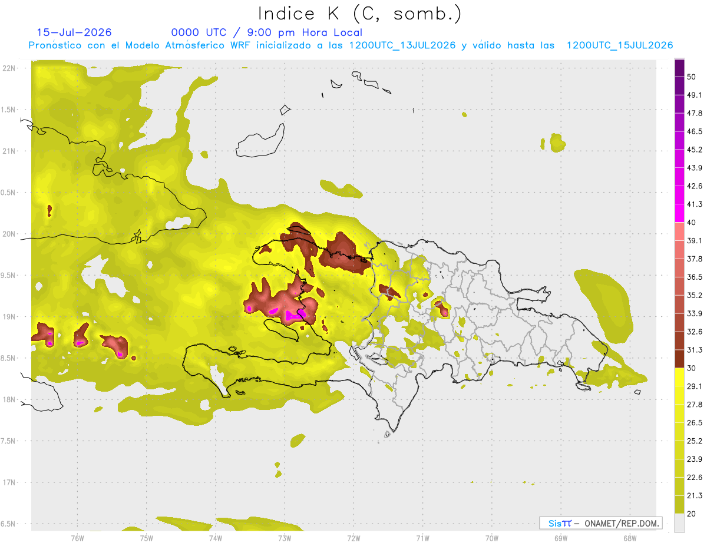Viewport: 707px width, 546px height.
Task: Click the "17N" latitude axis label
Action: [9, 482]
